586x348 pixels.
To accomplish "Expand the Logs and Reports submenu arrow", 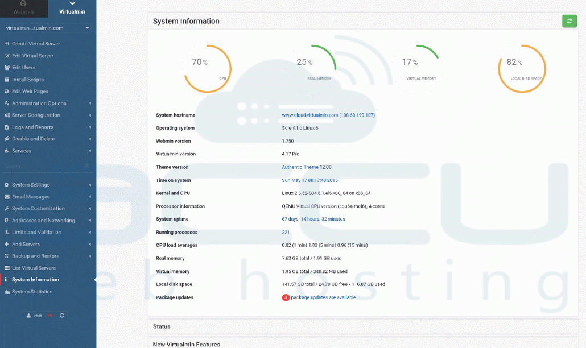I will tap(90, 127).
